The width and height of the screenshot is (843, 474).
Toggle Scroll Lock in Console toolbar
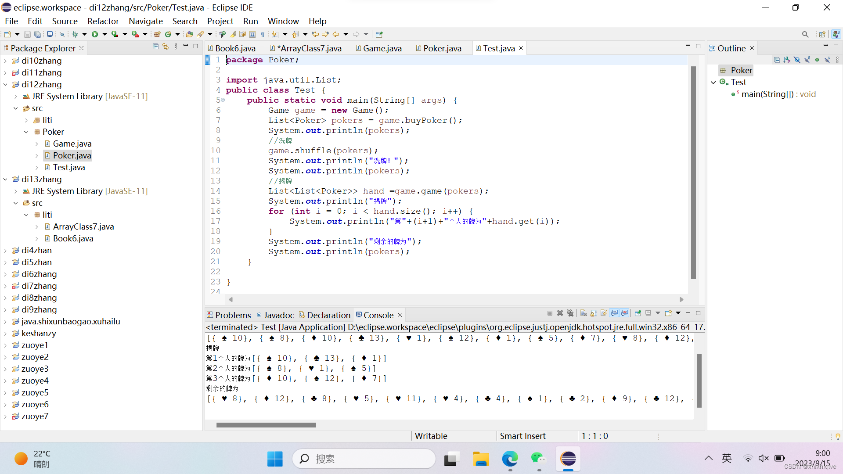[x=594, y=313]
